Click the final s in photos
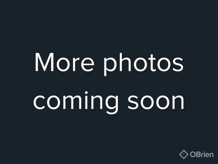 [x=177, y=64]
